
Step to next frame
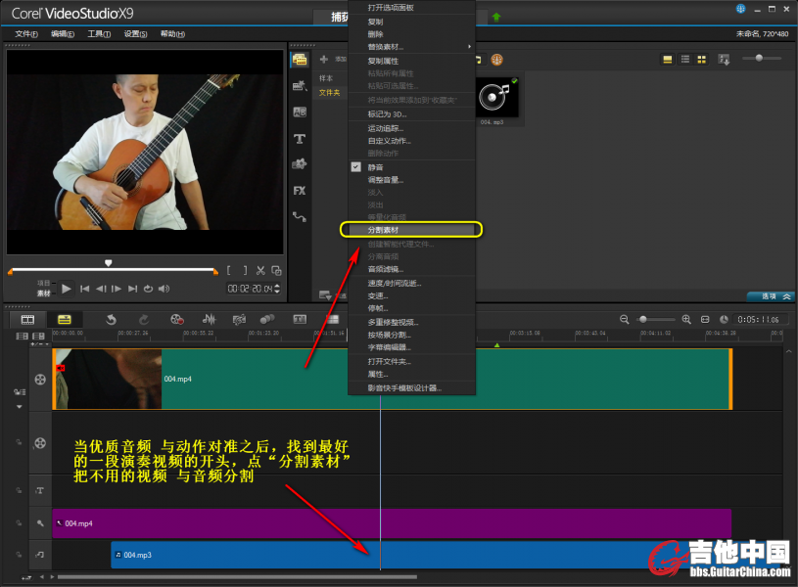click(117, 289)
